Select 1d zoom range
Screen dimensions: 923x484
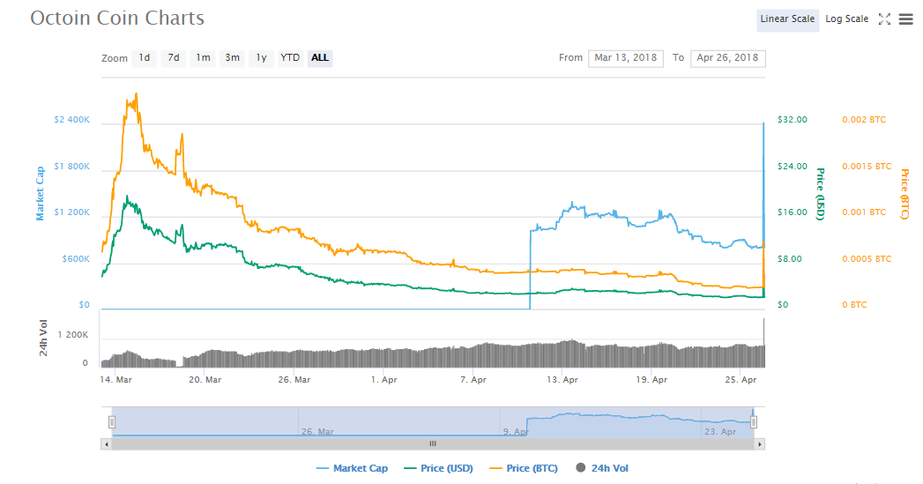tap(145, 57)
